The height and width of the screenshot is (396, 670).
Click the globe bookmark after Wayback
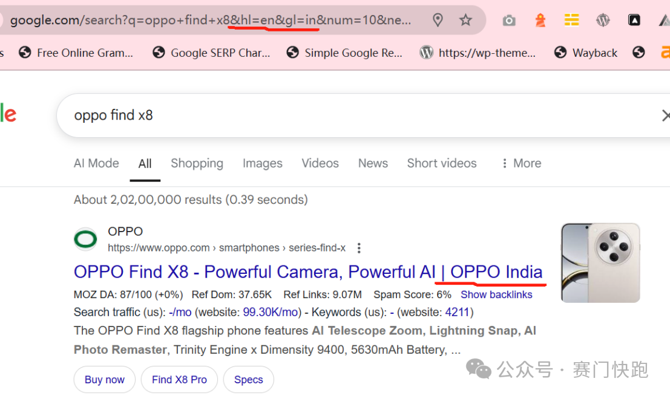coord(639,53)
